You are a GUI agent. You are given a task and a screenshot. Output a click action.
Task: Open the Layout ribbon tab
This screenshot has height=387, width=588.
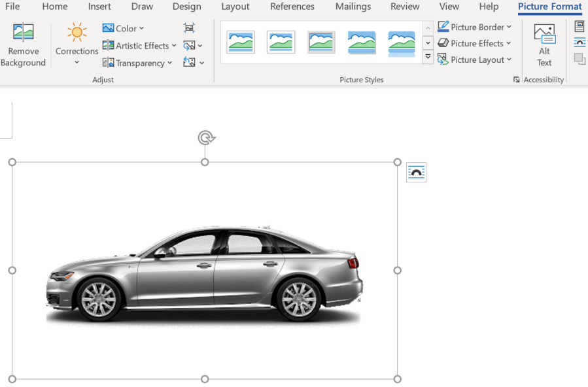tap(235, 7)
